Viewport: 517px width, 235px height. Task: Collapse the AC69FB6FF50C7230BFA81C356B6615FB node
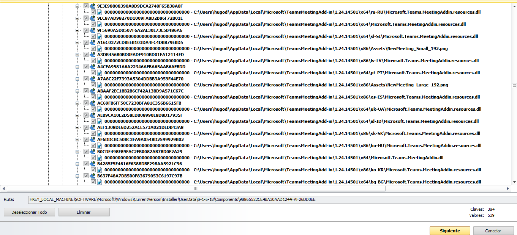coord(78,103)
